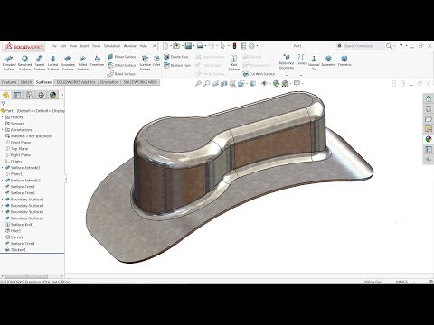The height and width of the screenshot is (325, 434).
Task: Switch to the Features tab
Action: pos(9,82)
